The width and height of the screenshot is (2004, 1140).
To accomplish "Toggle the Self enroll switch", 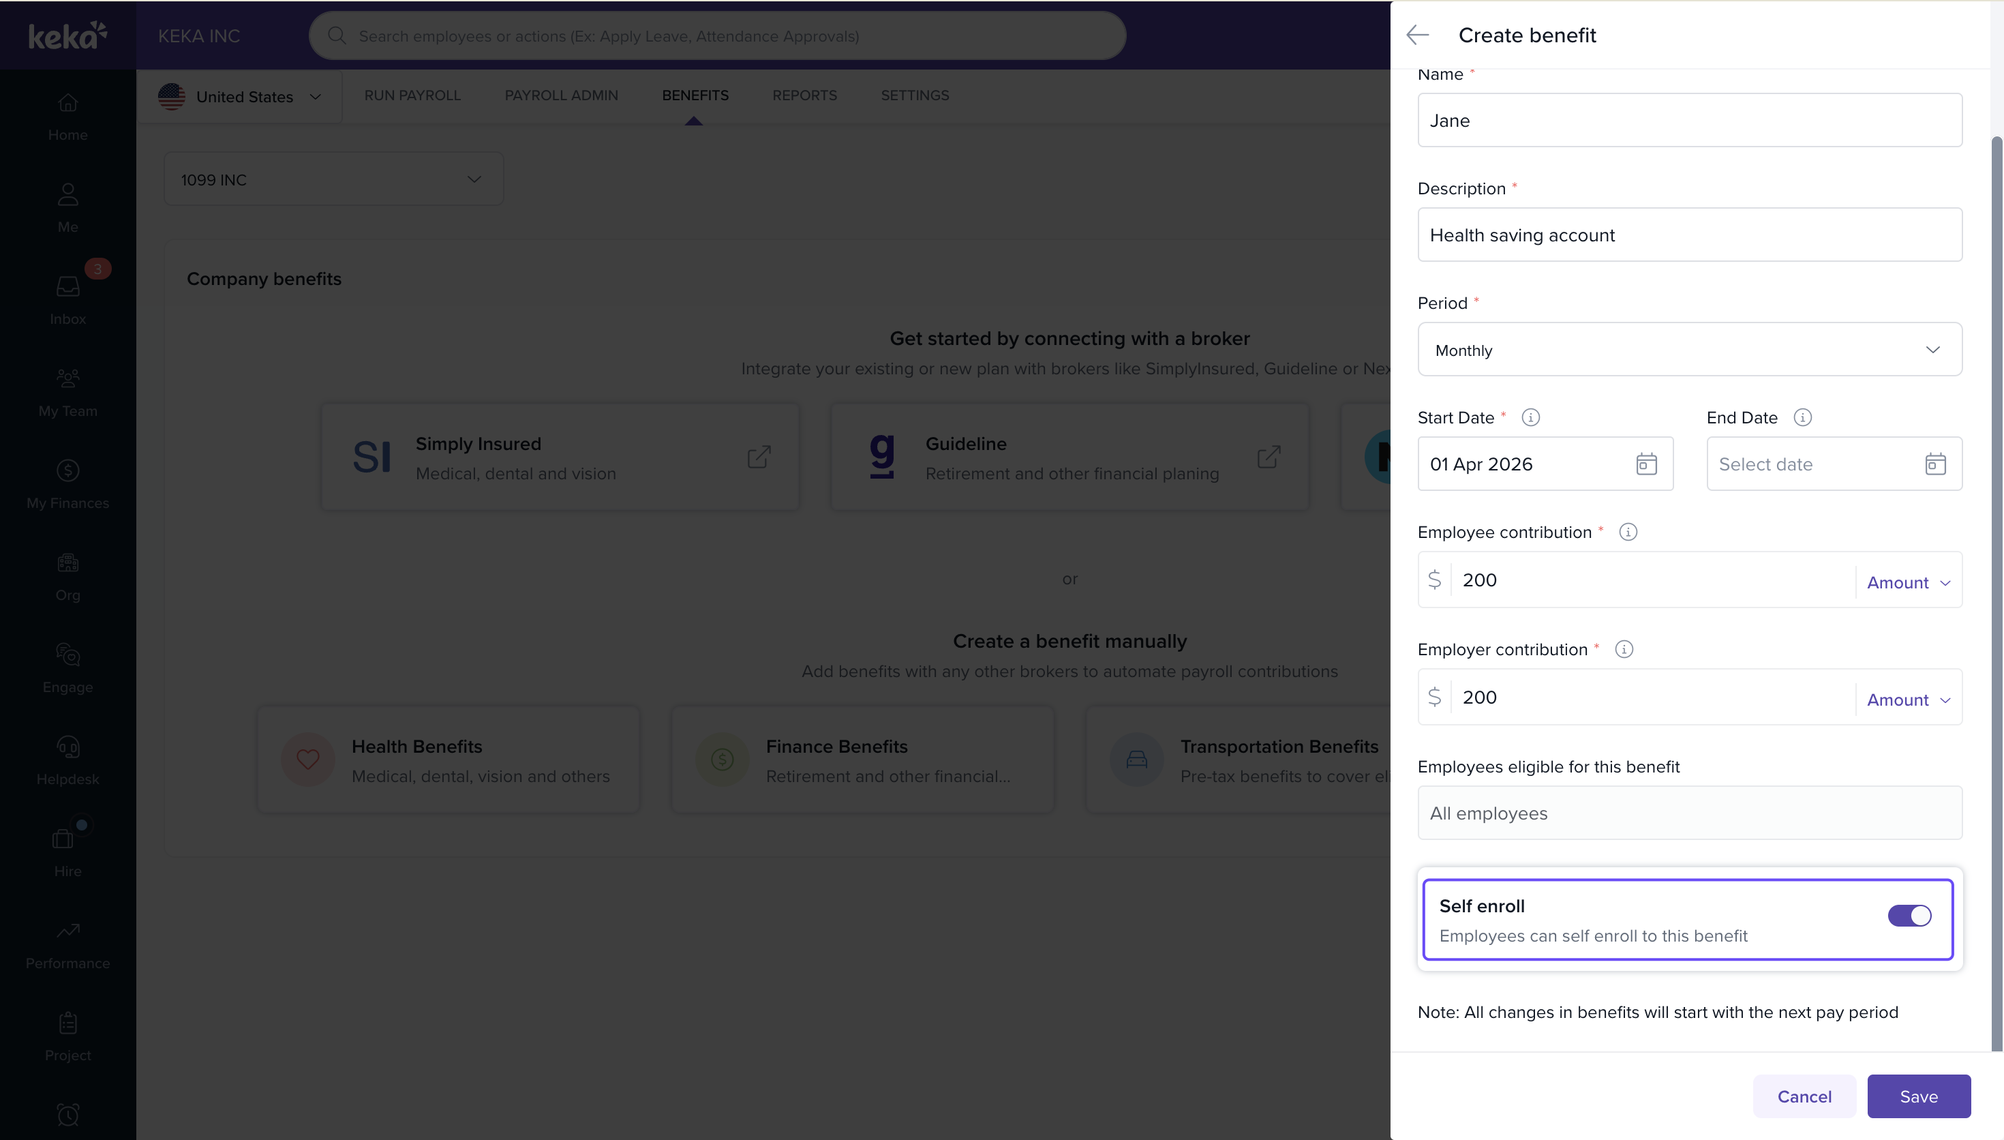I will tap(1909, 915).
